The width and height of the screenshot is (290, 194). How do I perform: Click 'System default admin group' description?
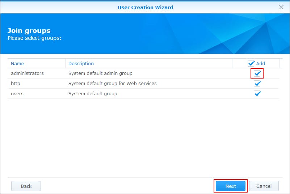click(x=100, y=73)
